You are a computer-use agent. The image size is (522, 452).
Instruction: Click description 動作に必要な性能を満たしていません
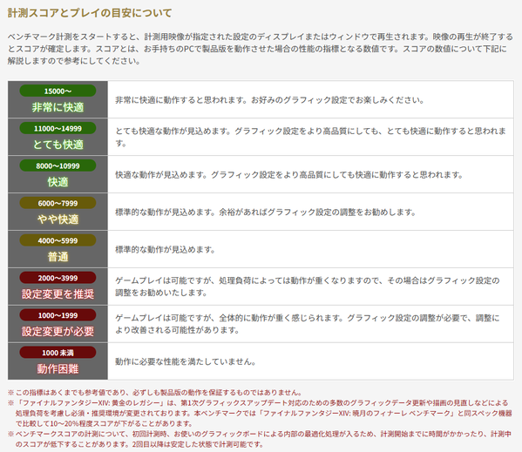click(x=186, y=361)
